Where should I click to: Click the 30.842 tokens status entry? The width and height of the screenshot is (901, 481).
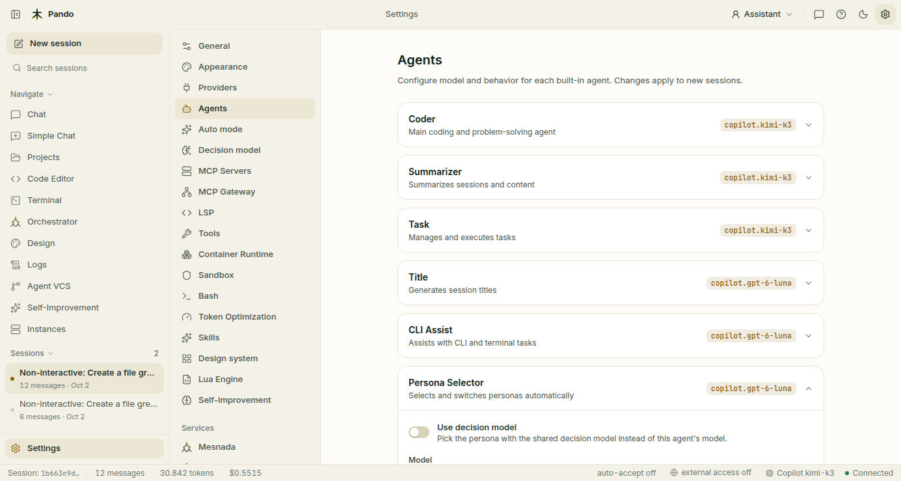187,473
